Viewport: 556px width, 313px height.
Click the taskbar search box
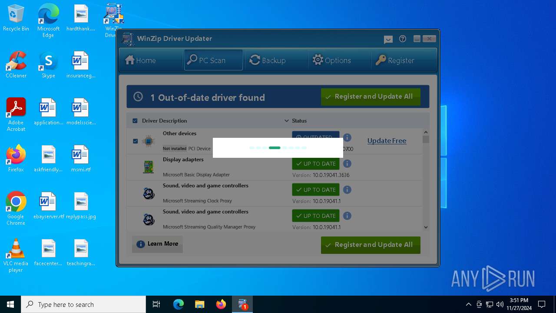(83, 304)
